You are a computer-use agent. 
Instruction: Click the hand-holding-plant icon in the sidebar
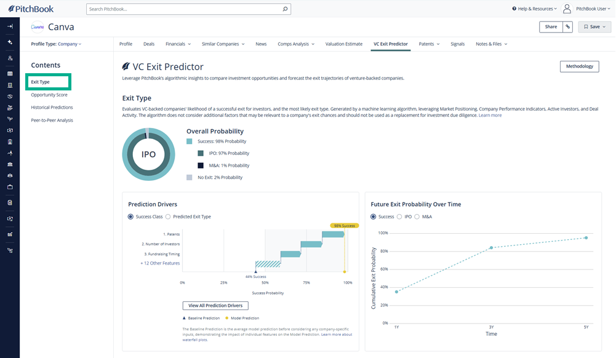coord(10,108)
